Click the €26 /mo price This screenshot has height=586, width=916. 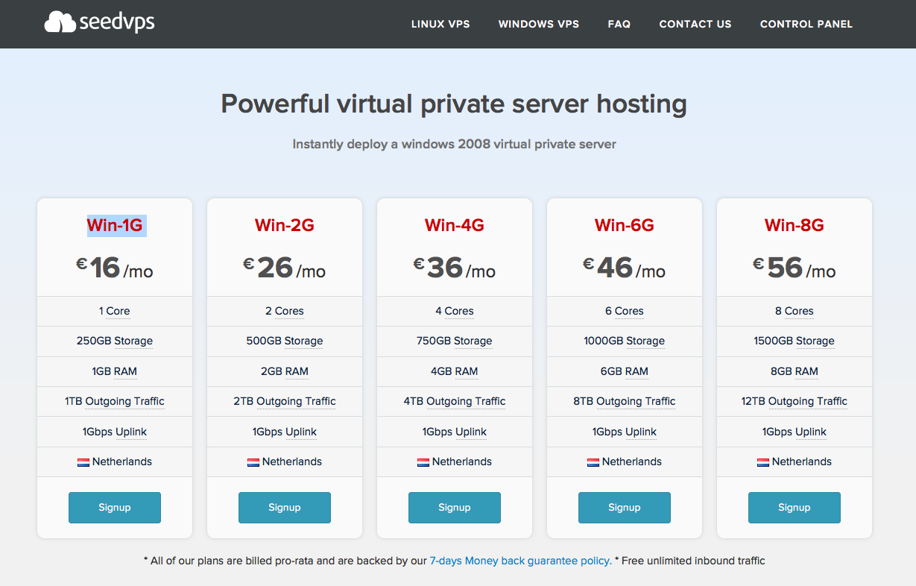285,268
